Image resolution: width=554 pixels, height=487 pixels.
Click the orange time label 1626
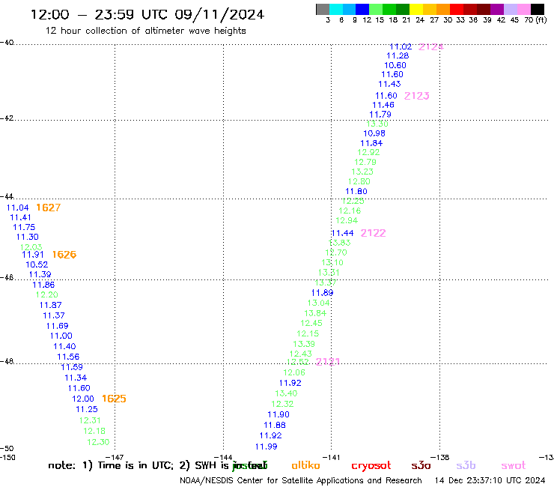(x=64, y=255)
